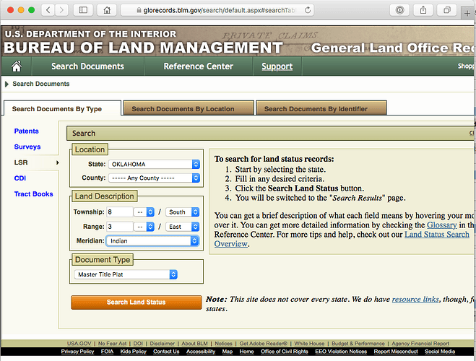476x361 pixels.
Task: Click the Range number field
Action: 120,227
